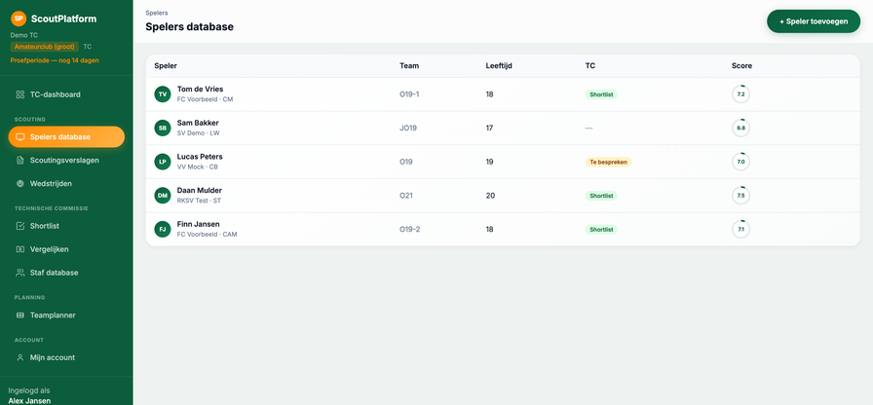Click RKSV Test · ST subtitle
Viewport: 873px width, 405px height.
(201, 201)
